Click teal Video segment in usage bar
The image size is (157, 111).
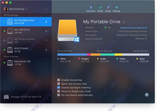point(108,55)
